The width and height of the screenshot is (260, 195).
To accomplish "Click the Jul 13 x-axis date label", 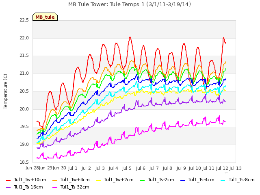I will click(236, 168).
